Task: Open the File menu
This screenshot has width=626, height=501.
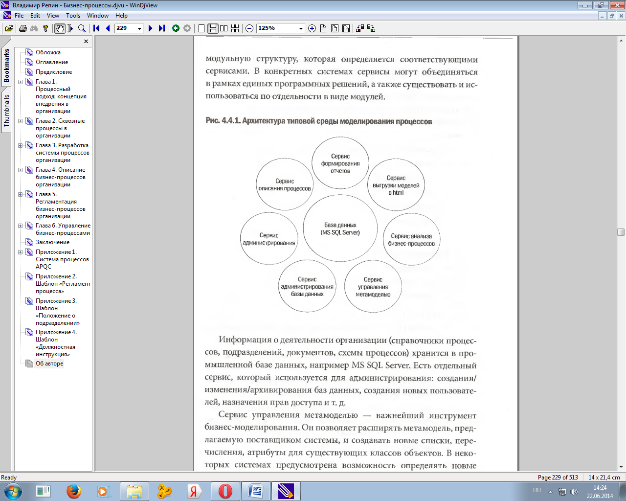Action: point(19,16)
